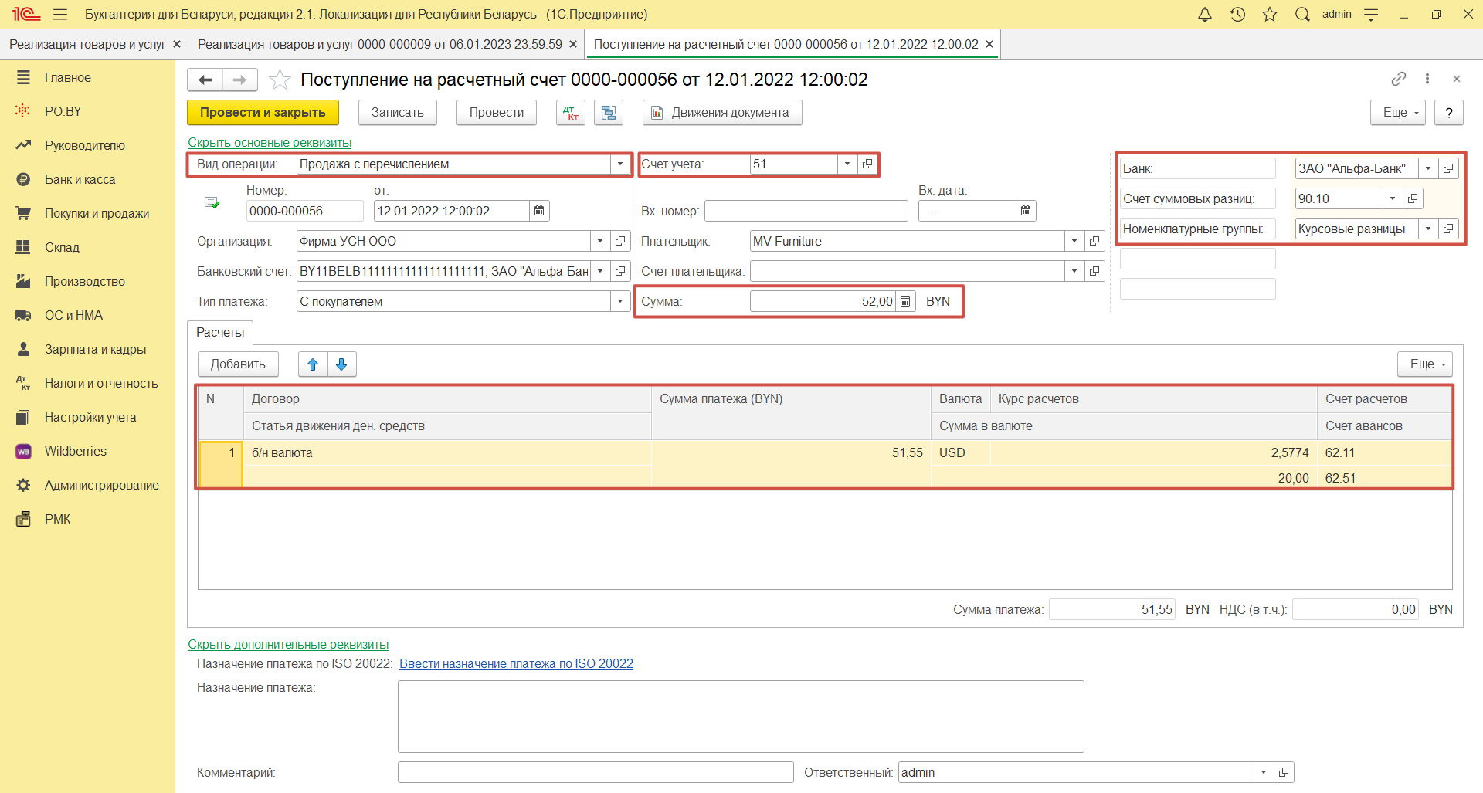1483x793 pixels.
Task: Hide the additional requisites section
Action: pyautogui.click(x=288, y=645)
